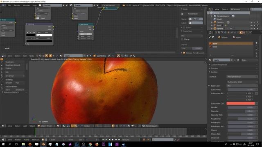This screenshot has width=262, height=147.
Task: Open the Default screen layout selector
Action: tap(52, 5)
